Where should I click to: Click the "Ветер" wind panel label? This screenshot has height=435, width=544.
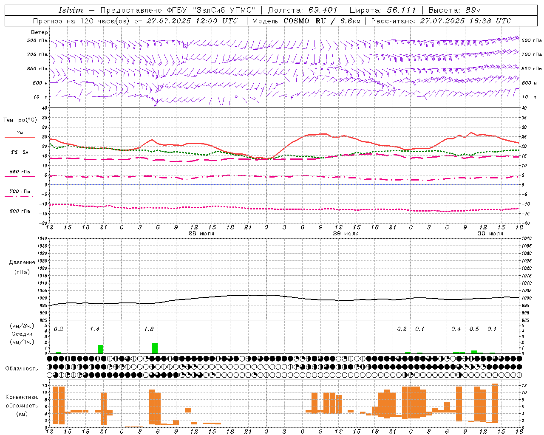(x=39, y=32)
